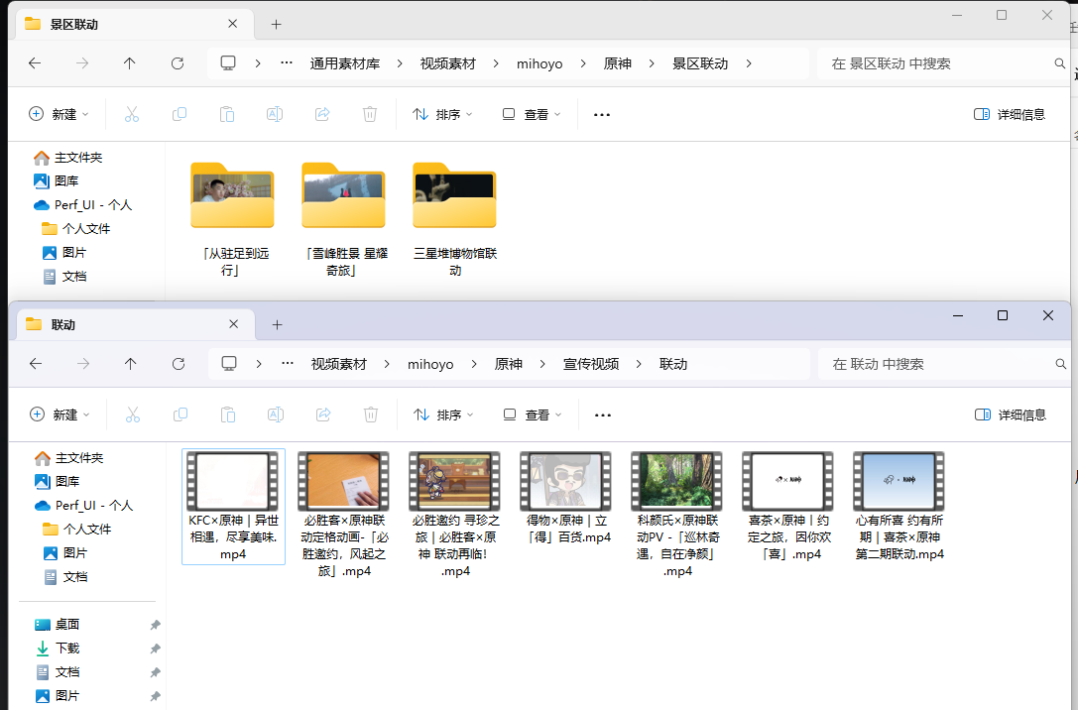Select folder「从驻足到远行」
The height and width of the screenshot is (710, 1078).
tap(232, 220)
